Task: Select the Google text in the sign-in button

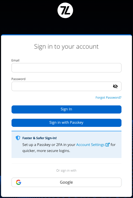Action: pos(66,182)
